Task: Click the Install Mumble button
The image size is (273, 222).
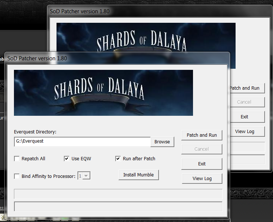Action: pyautogui.click(x=139, y=175)
